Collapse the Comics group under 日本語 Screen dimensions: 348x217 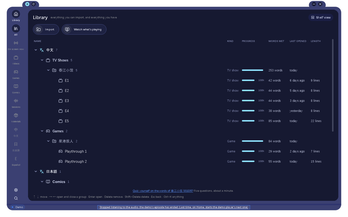(x=42, y=182)
